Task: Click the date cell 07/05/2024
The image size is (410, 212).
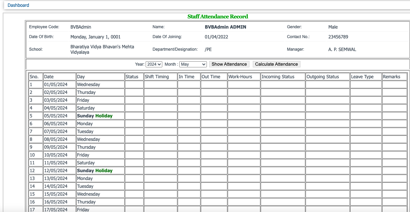Action: click(x=60, y=131)
